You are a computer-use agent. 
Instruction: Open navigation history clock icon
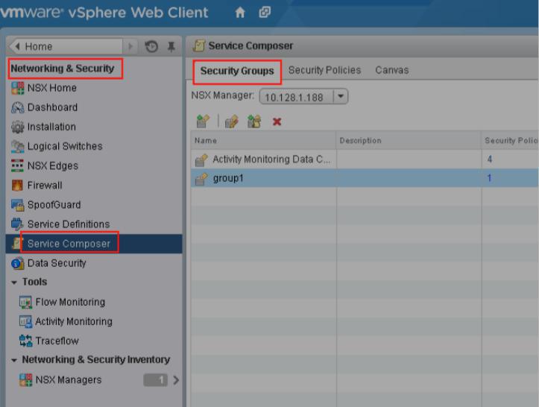click(x=151, y=46)
